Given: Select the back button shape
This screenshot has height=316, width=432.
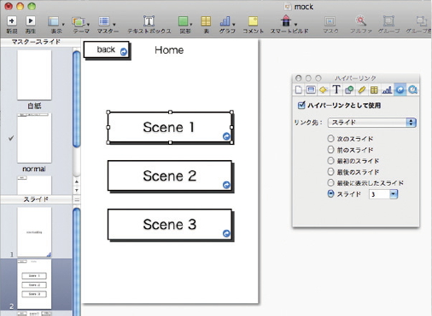Looking at the screenshot, I should 107,50.
